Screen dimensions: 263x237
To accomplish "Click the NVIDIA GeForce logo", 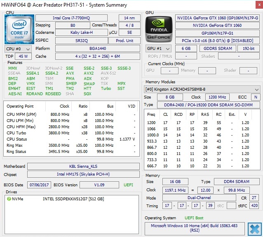I will pos(159,29).
